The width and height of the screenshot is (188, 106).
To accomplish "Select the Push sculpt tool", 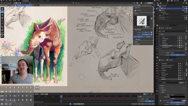I will click(2, 24).
